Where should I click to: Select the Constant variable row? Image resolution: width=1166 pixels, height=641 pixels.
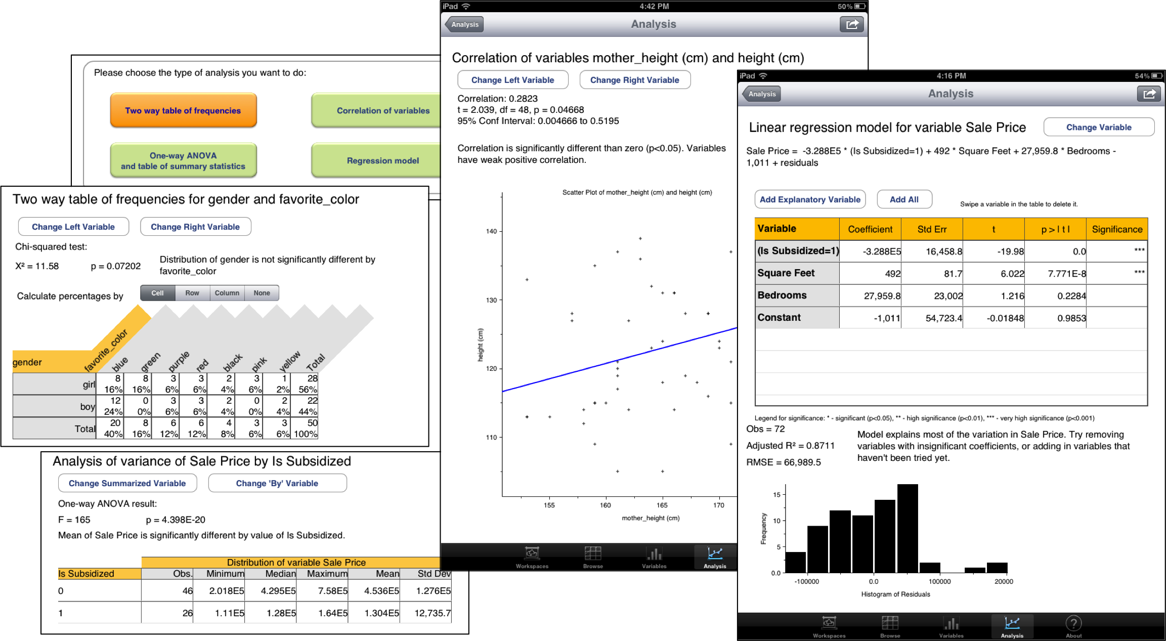click(951, 318)
